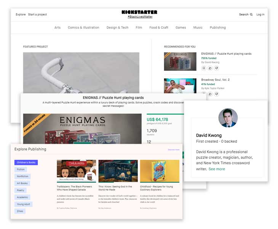278x229 pixels.
Task: Click By Kyle Taylor Parker creator text
Action: tap(213, 88)
